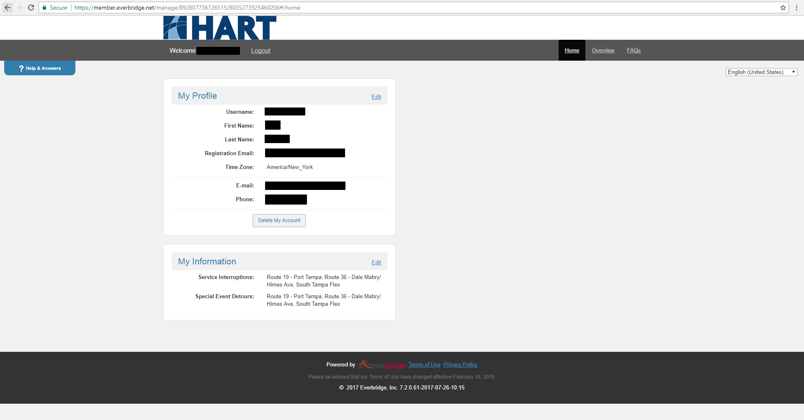
Task: Log out using the Logout link
Action: pyautogui.click(x=260, y=51)
